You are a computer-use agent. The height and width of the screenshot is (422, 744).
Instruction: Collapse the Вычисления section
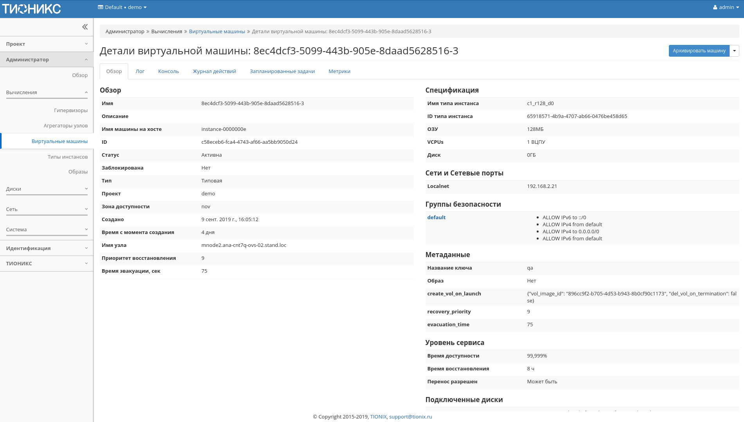pos(47,92)
